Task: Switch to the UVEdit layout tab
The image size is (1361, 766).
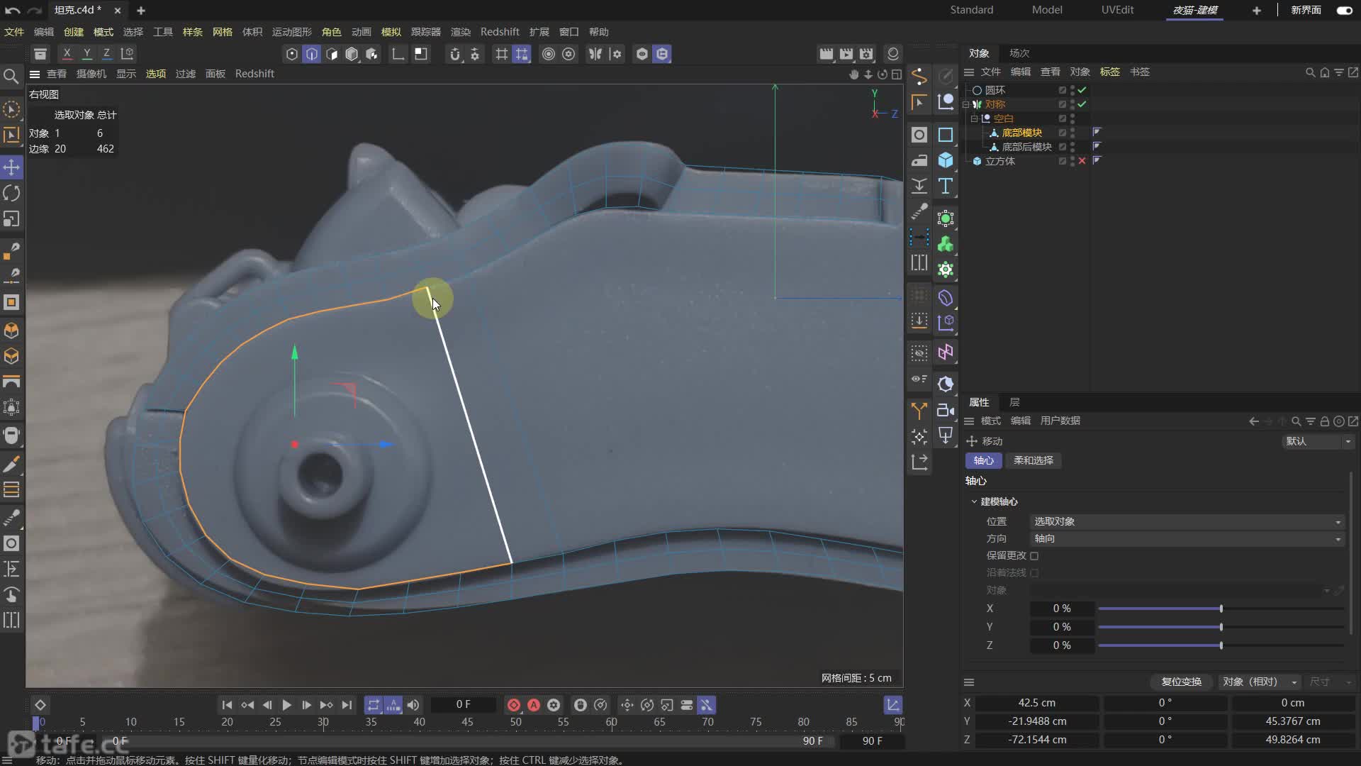Action: (1117, 10)
